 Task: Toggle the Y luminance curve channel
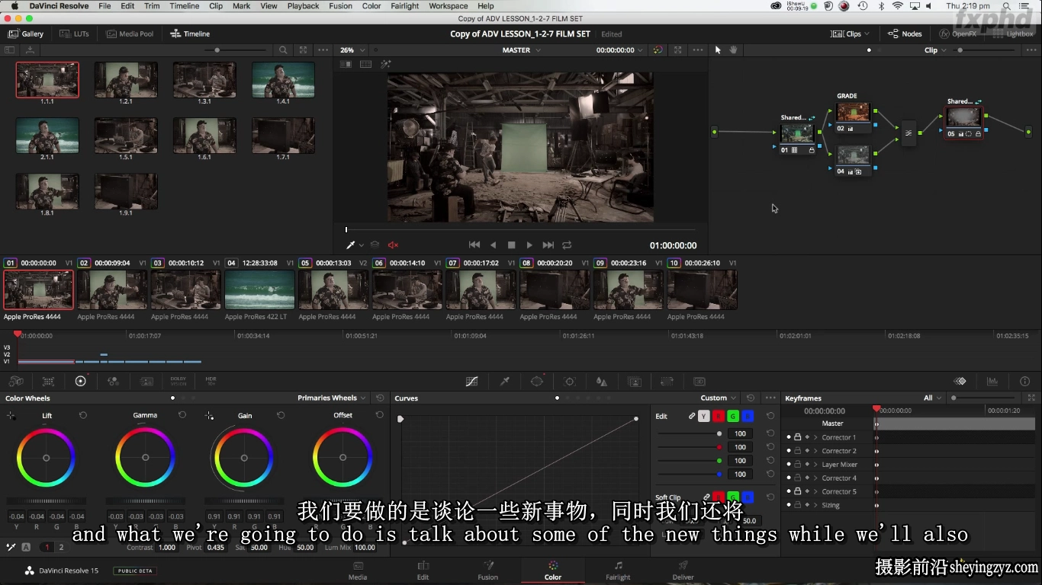pos(703,416)
